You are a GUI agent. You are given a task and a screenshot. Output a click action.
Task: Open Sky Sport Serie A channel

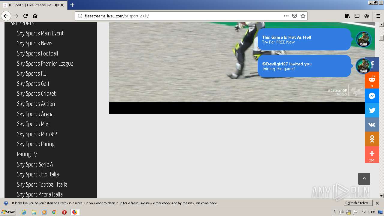(x=35, y=164)
